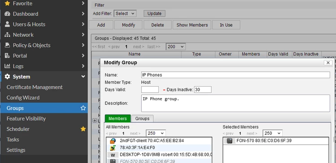
Task: Expand the Logs menu chevron
Action: click(x=83, y=66)
